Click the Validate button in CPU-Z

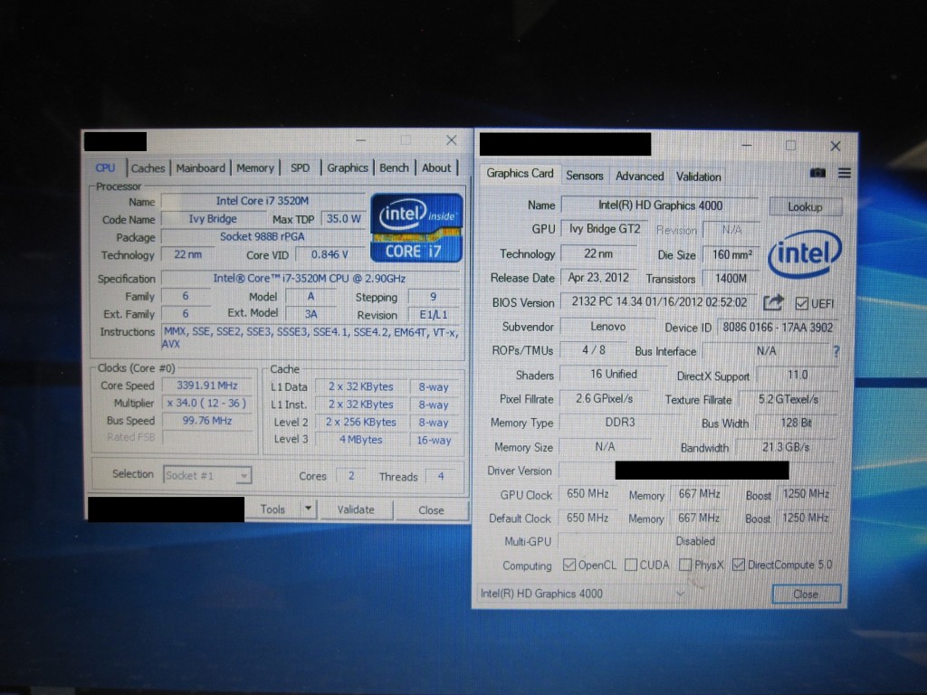pos(355,509)
